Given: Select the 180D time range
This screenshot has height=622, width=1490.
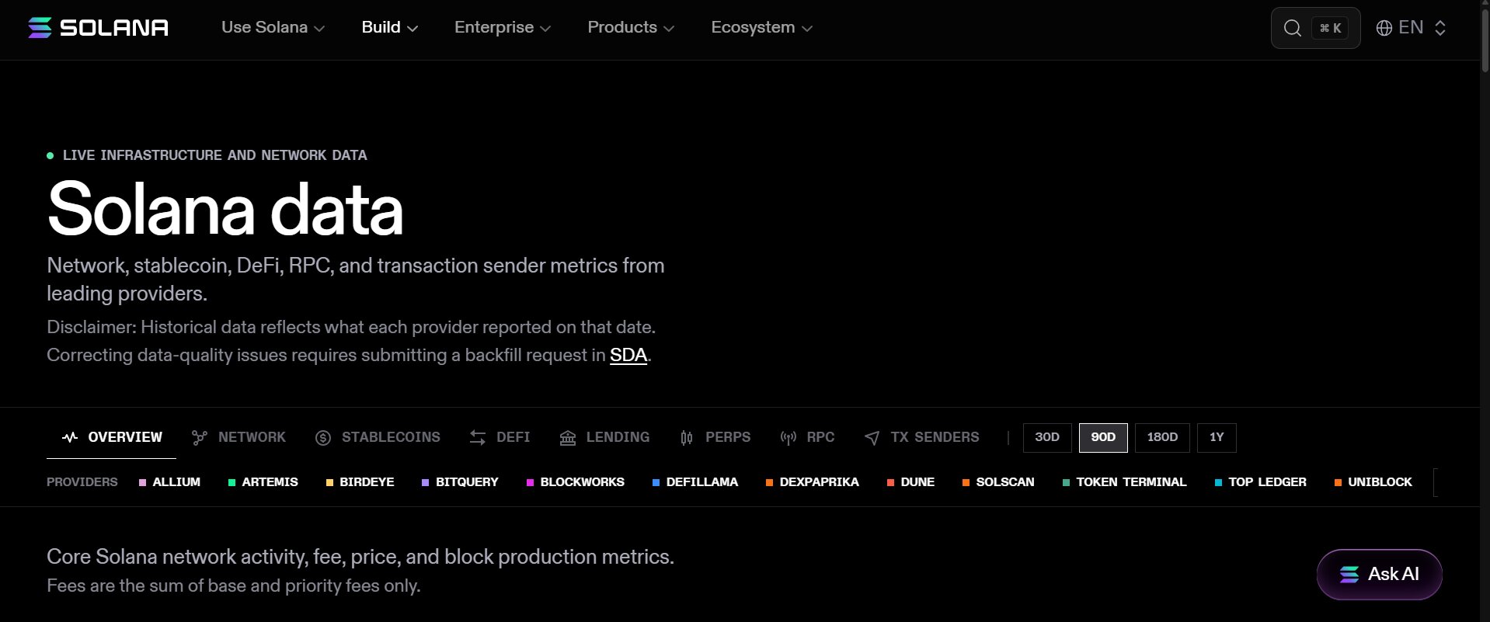Looking at the screenshot, I should pos(1162,437).
